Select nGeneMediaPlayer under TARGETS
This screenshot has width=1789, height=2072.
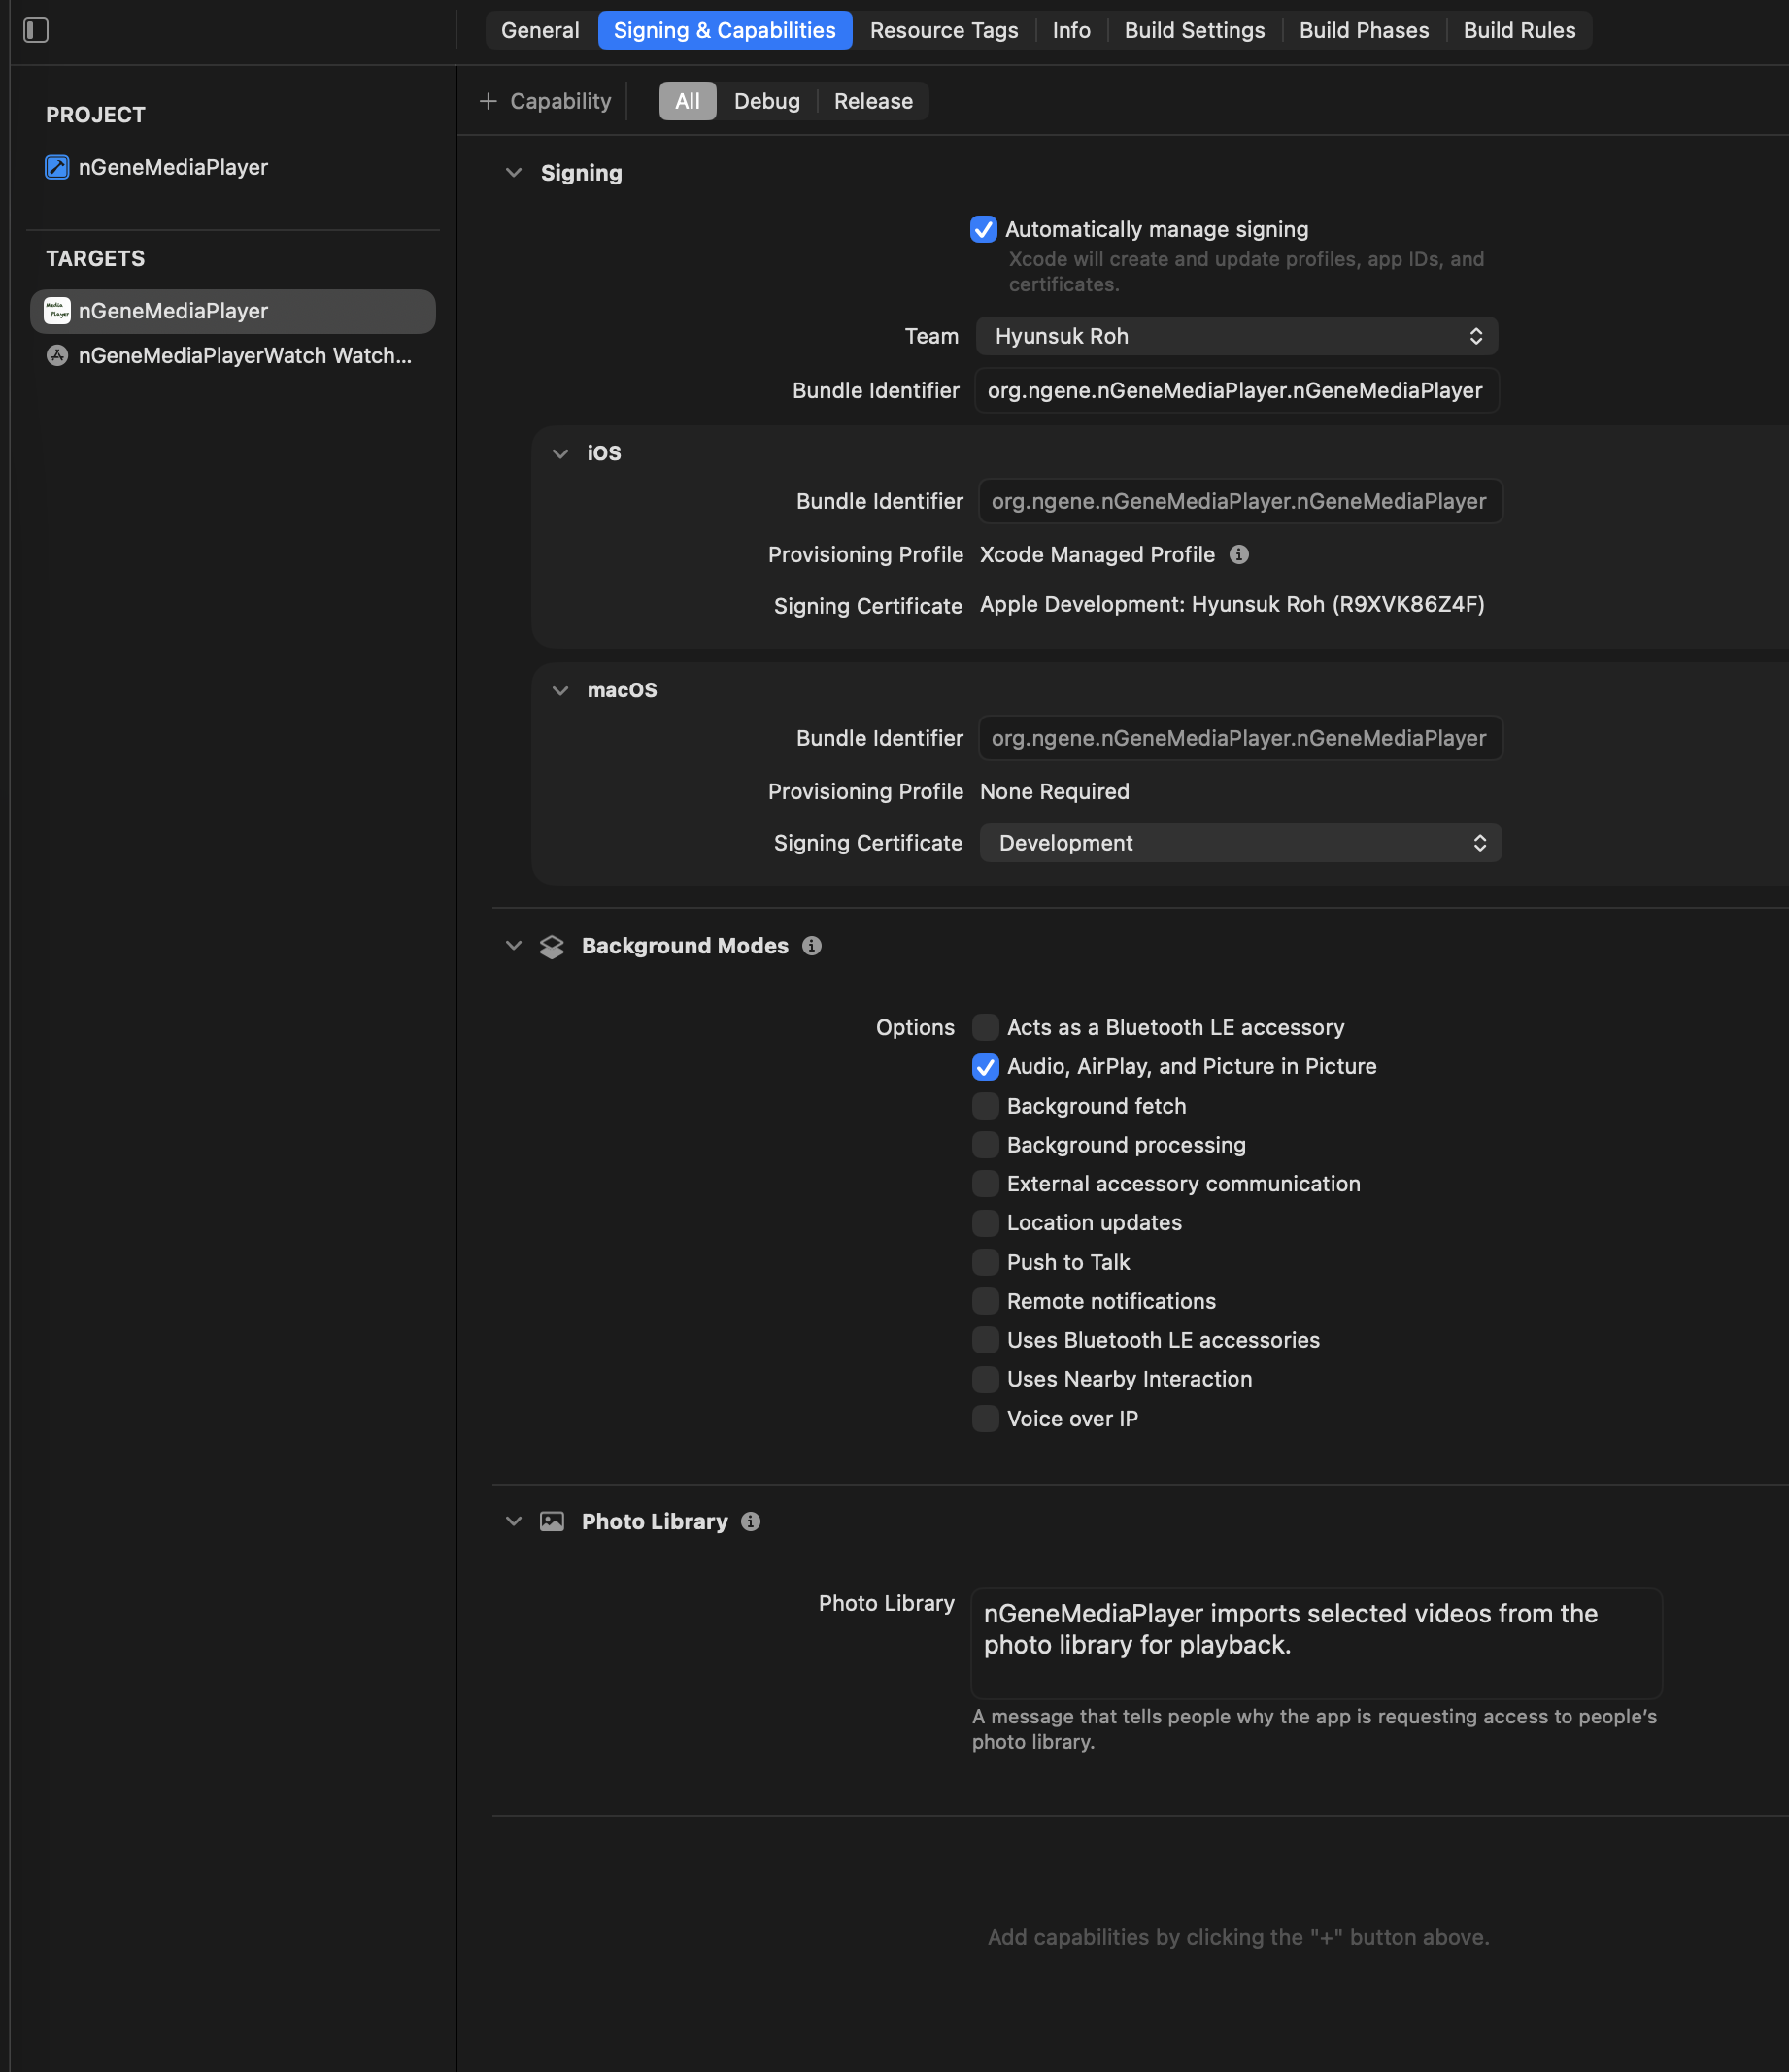click(233, 311)
